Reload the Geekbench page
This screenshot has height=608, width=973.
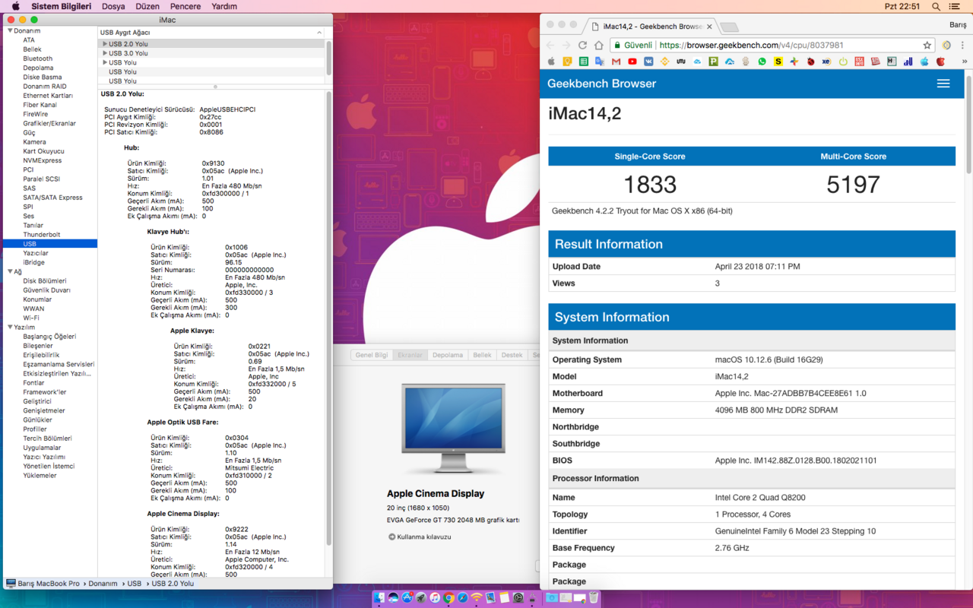point(582,45)
